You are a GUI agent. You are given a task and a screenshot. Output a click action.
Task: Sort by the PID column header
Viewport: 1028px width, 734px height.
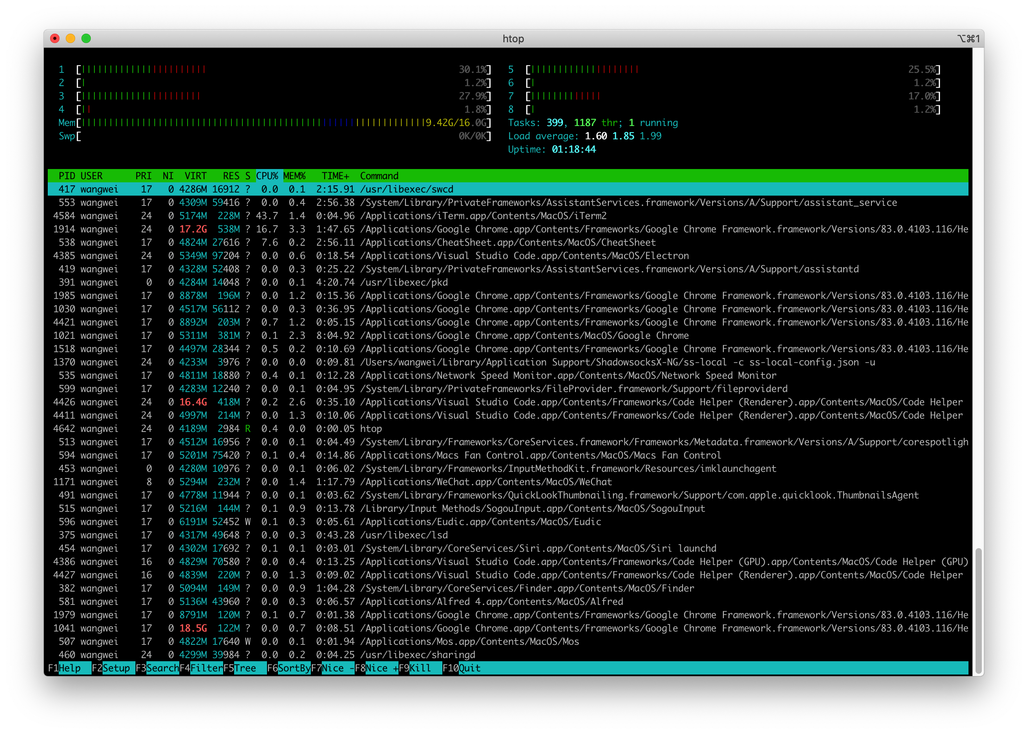(x=67, y=176)
